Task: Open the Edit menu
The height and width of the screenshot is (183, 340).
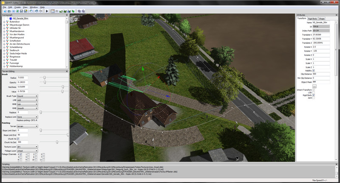Action: click(10, 7)
